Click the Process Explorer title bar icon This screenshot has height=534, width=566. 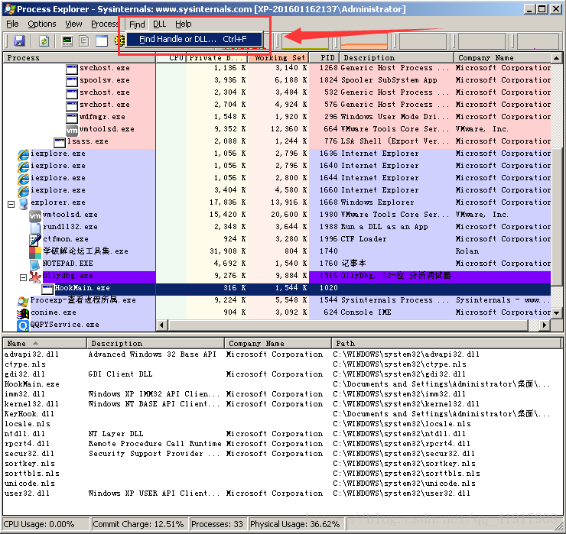(x=10, y=8)
